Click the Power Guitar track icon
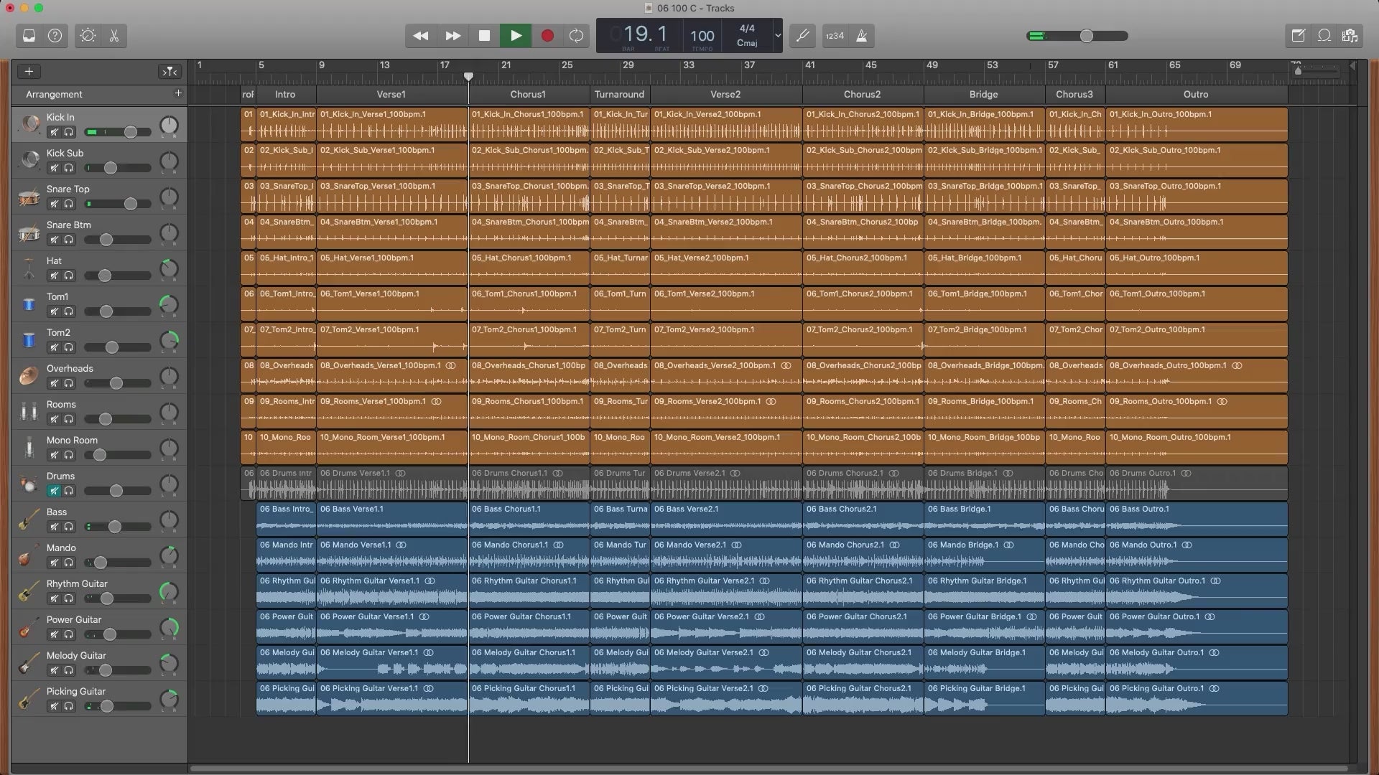1379x775 pixels. coord(29,627)
